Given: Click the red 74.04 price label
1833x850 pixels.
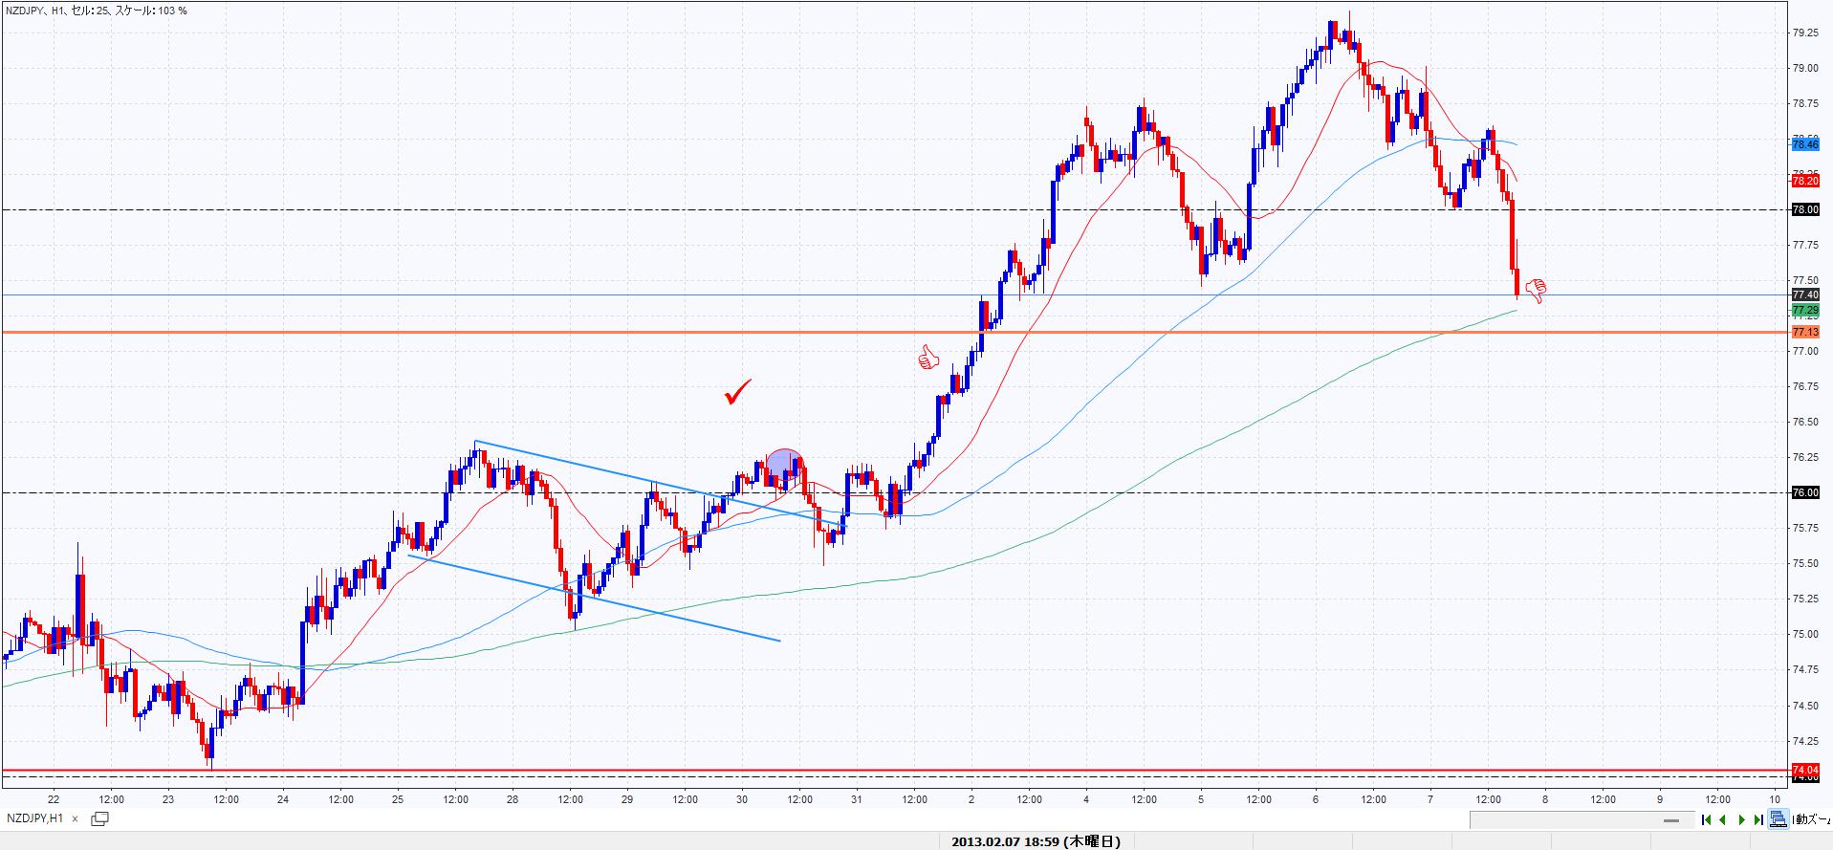Looking at the screenshot, I should (x=1805, y=770).
